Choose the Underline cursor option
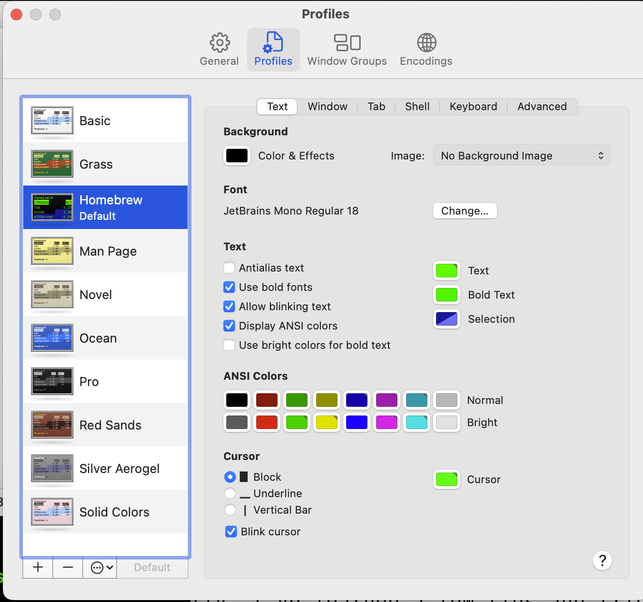Image resolution: width=643 pixels, height=602 pixels. coord(230,493)
